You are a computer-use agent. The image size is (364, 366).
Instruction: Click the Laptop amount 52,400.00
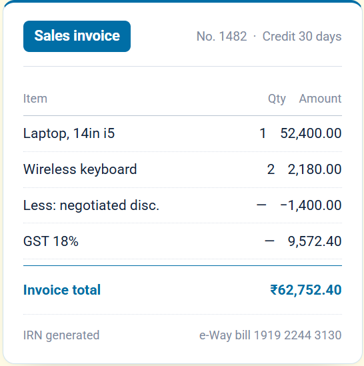pyautogui.click(x=311, y=133)
